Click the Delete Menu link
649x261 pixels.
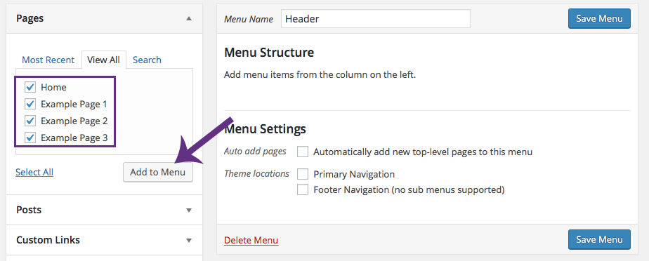(x=251, y=241)
